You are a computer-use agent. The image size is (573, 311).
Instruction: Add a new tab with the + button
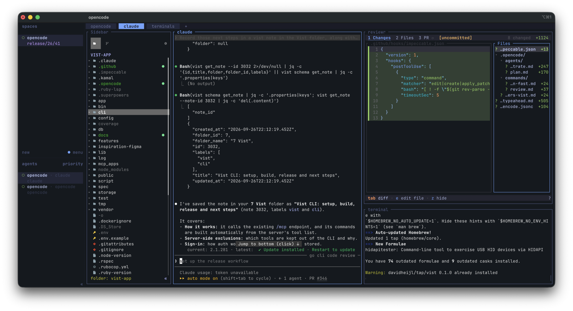pos(186,26)
